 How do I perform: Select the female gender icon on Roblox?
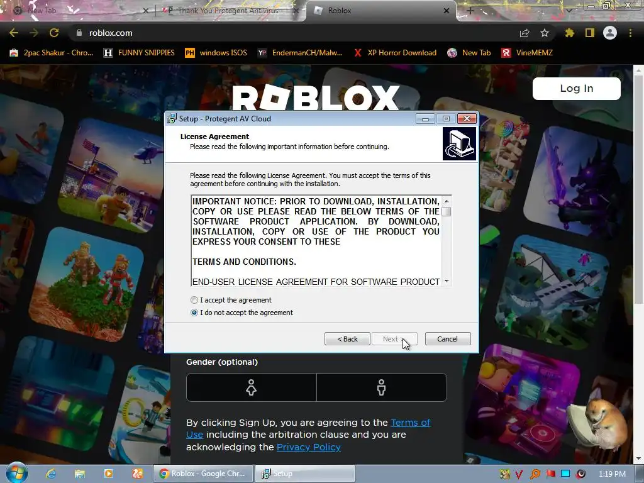252,387
